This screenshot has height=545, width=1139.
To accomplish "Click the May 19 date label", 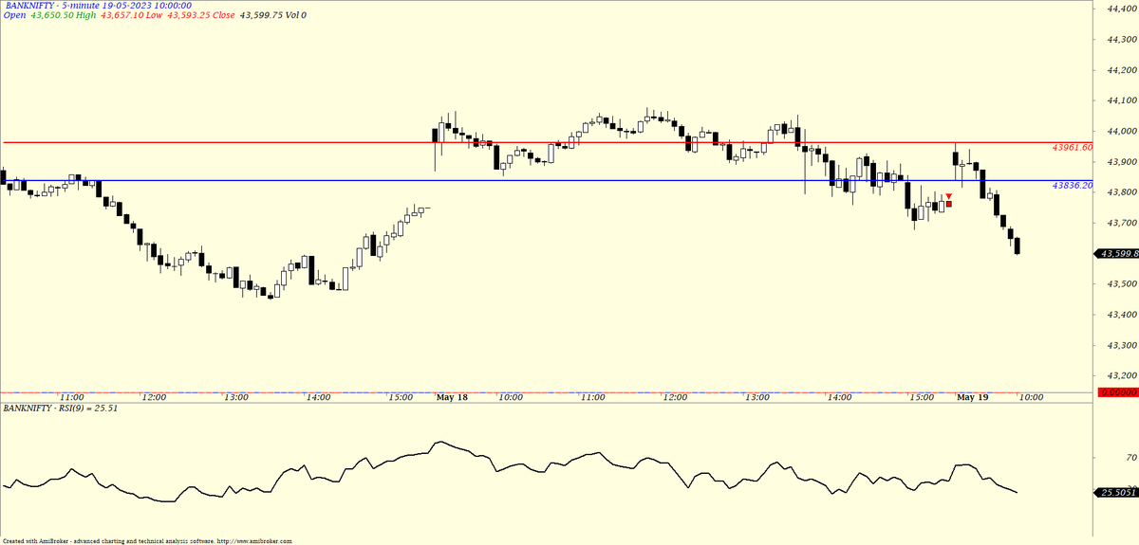I will [x=972, y=398].
